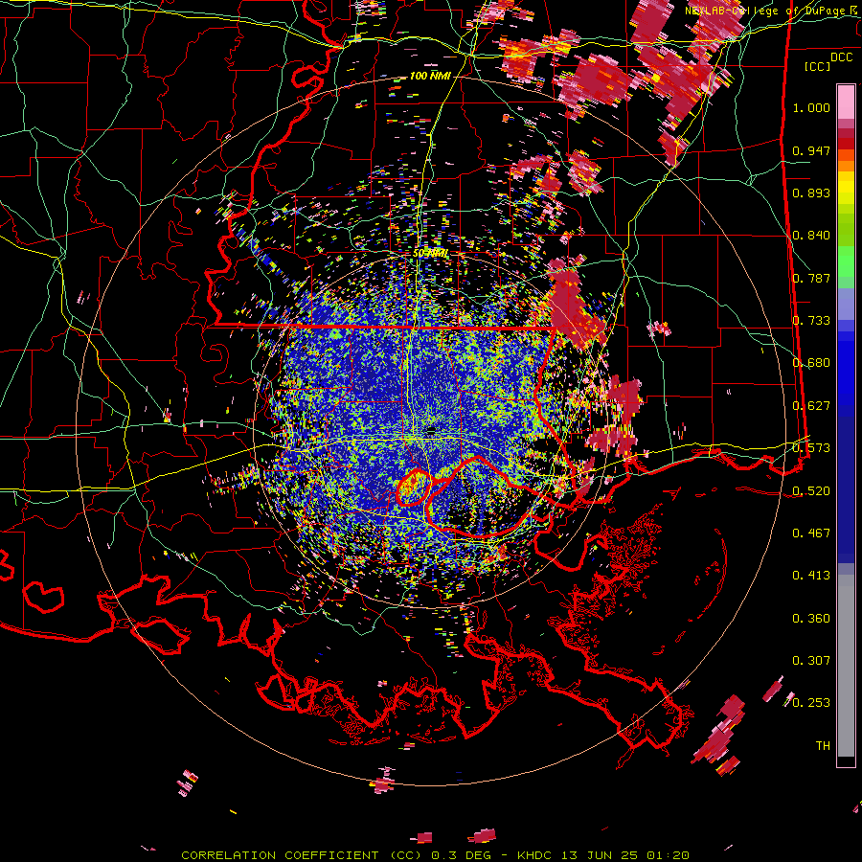This screenshot has height=862, width=862.
Task: Click the 13 JUN 25 date in caption
Action: click(x=601, y=855)
